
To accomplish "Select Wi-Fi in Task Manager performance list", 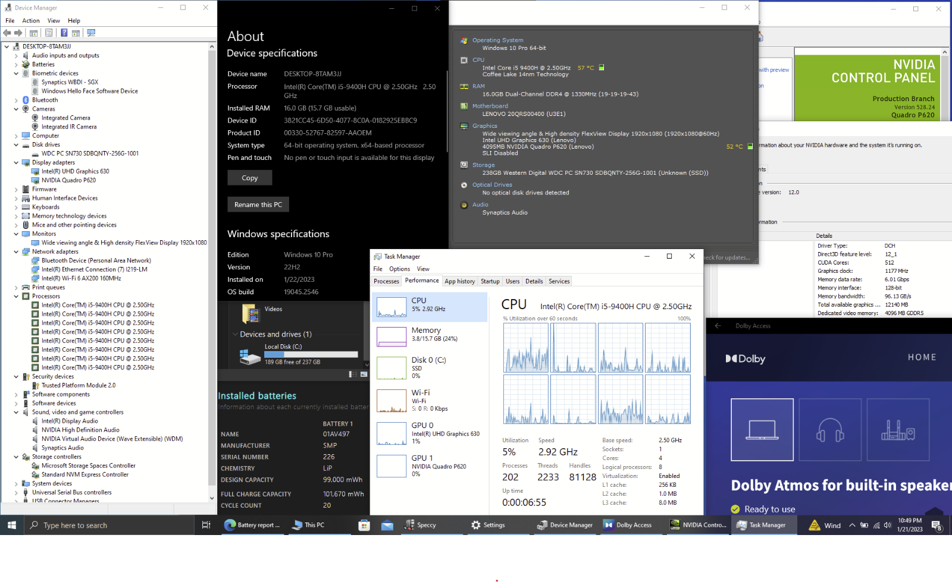I will coord(430,400).
